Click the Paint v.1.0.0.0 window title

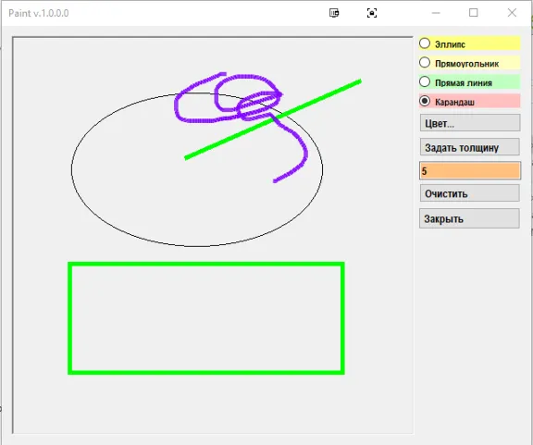point(39,13)
